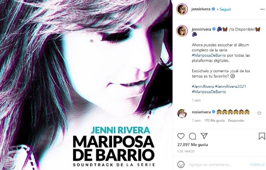The height and width of the screenshot is (170, 266).
Task: View the 170 Me gusta comment likes
Action: tap(214, 121)
